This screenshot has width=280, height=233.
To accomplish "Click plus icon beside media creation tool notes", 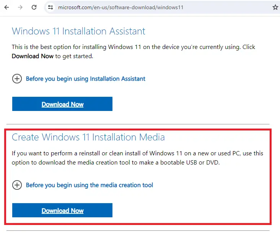I will (x=17, y=185).
